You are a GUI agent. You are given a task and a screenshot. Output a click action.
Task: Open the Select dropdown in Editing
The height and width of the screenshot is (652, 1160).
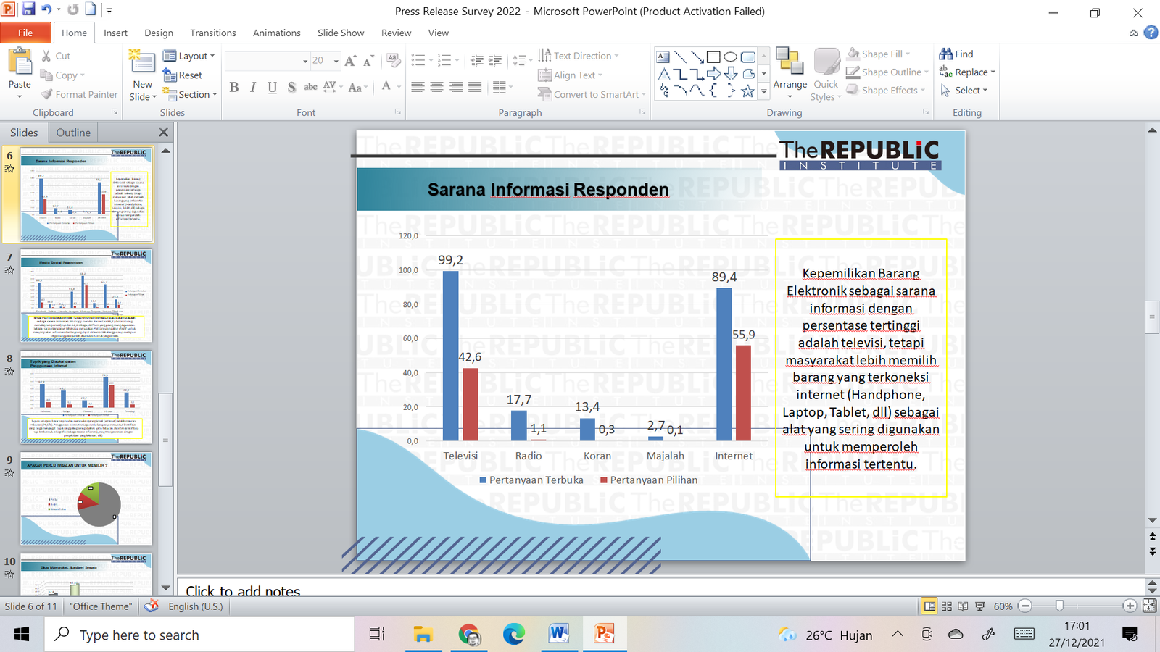tap(964, 90)
